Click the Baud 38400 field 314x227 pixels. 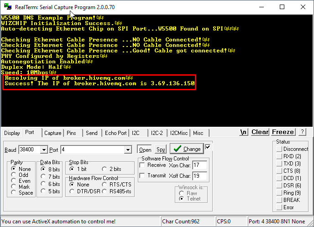(29, 150)
